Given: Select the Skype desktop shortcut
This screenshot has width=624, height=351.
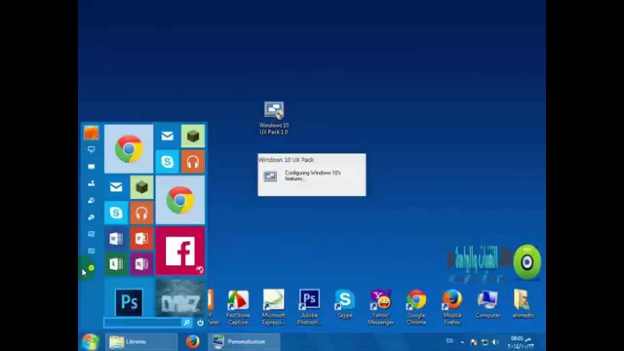Looking at the screenshot, I should pyautogui.click(x=345, y=304).
